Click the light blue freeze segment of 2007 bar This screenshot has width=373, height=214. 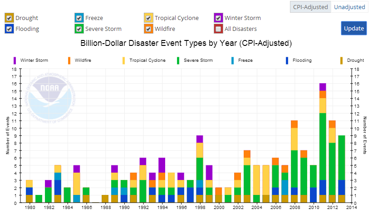pyautogui.click(x=285, y=188)
